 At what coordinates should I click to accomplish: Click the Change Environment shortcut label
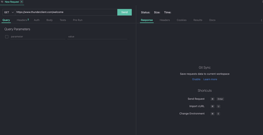pos(192,114)
